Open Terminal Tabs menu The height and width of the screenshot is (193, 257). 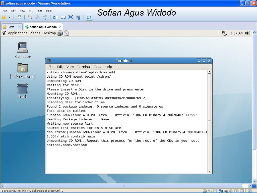tap(98, 67)
